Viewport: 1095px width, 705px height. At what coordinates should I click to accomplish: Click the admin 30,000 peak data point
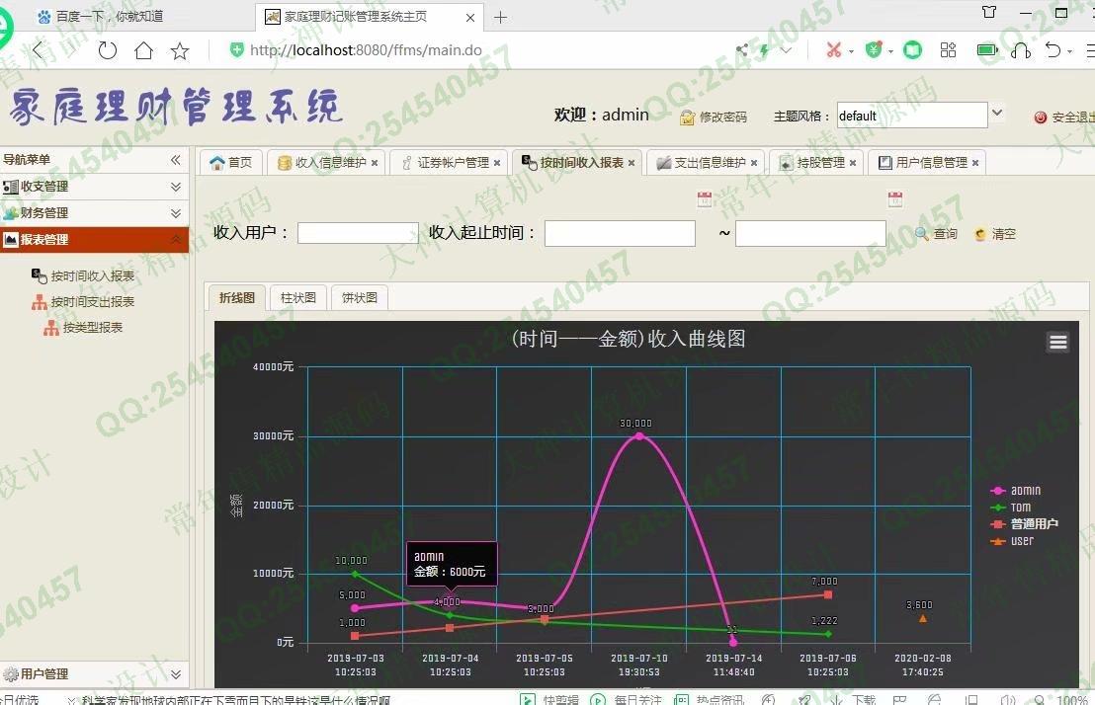[639, 436]
